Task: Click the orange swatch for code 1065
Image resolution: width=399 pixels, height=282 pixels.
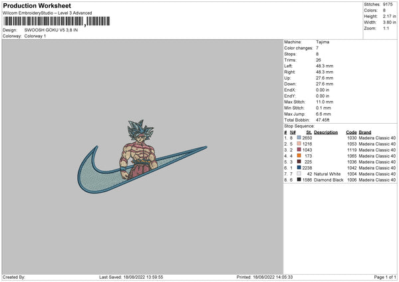Action: (299, 156)
